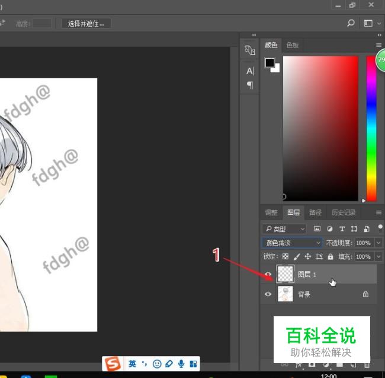This screenshot has width=385, height=378.
Task: Filter layers by adjustment layers icon
Action: point(329,228)
